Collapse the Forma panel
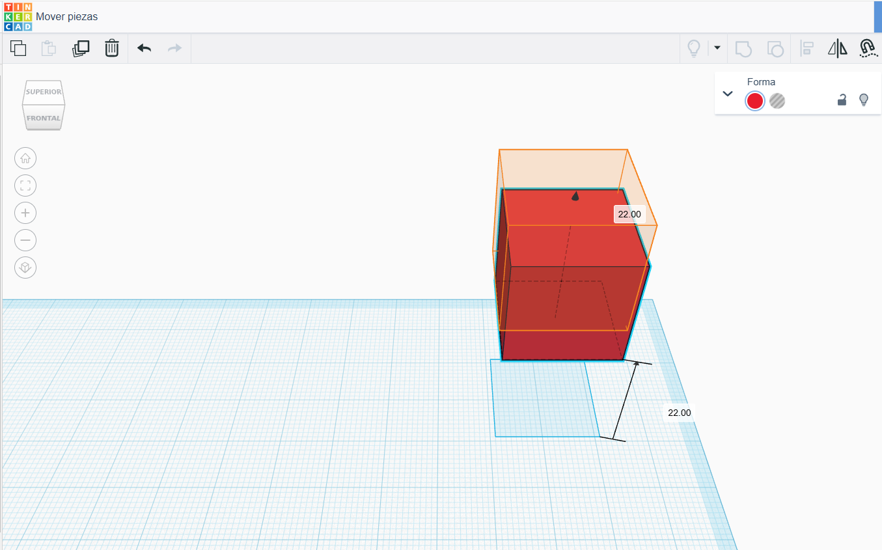Viewport: 882px width, 550px height. click(728, 94)
